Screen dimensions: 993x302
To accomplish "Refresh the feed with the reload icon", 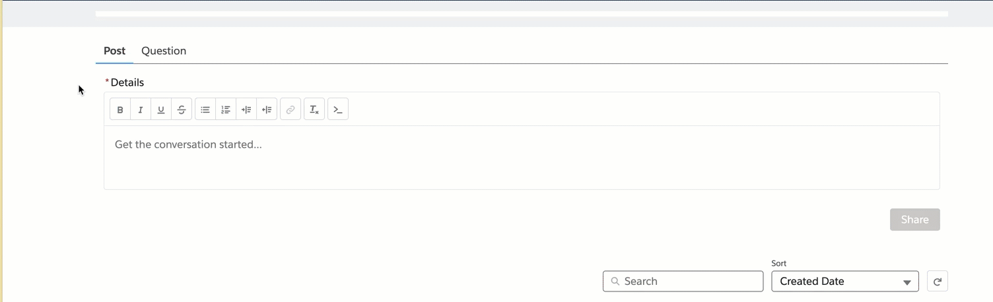I will pos(938,282).
